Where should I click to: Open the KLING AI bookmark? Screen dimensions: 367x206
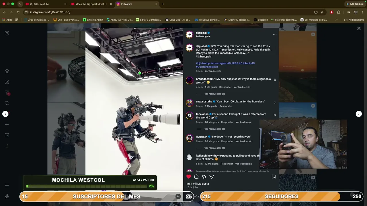(120, 20)
